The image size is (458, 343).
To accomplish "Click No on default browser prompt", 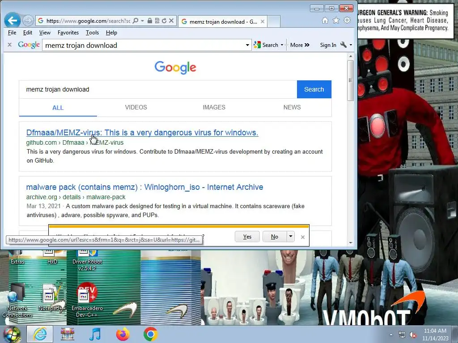I will 275,237.
